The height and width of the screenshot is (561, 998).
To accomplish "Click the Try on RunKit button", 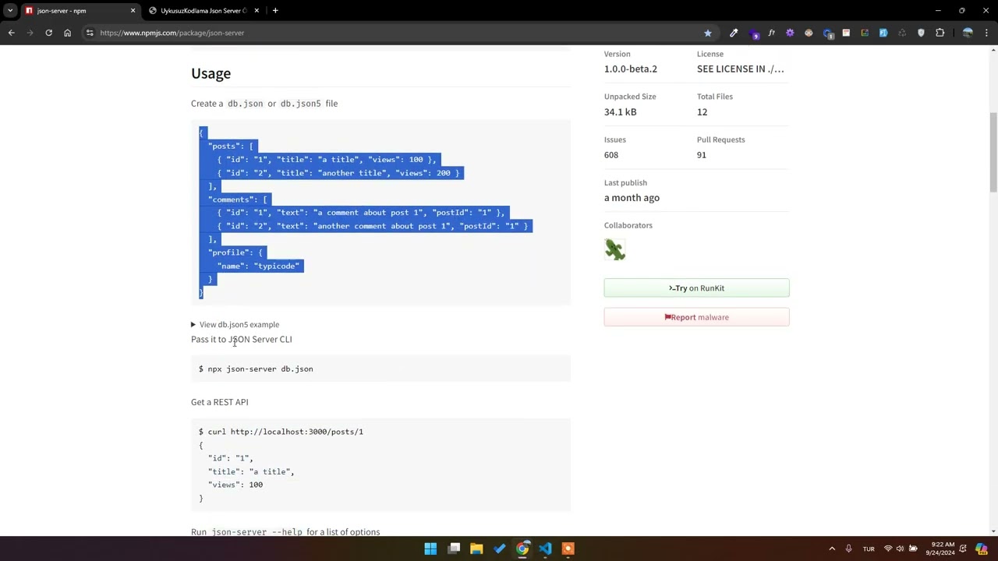I will coord(696,288).
